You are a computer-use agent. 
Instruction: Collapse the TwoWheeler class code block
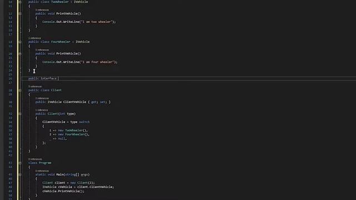20,2
